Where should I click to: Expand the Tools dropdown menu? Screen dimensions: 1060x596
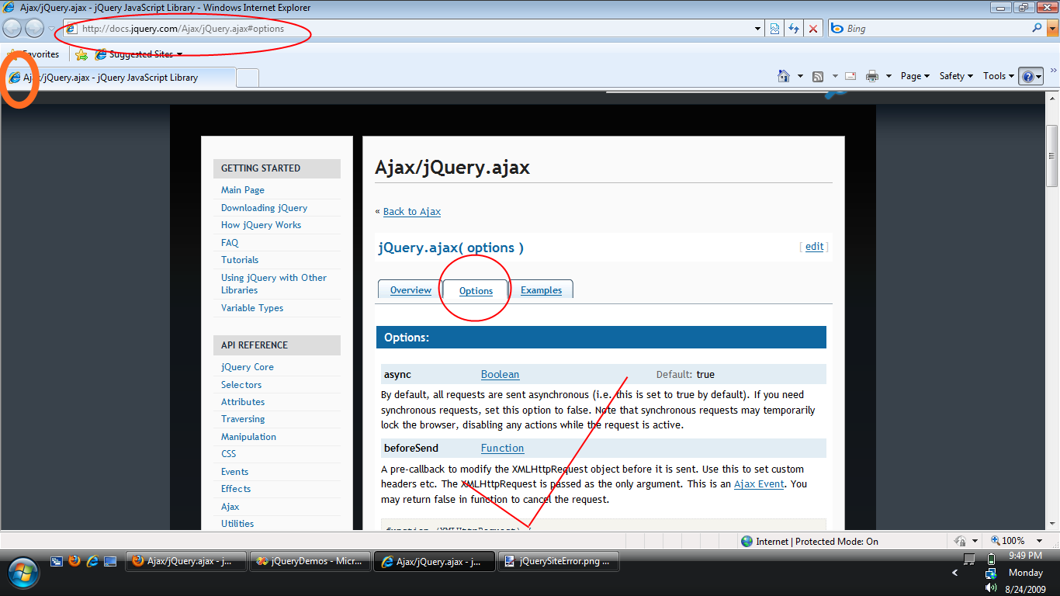pos(998,76)
